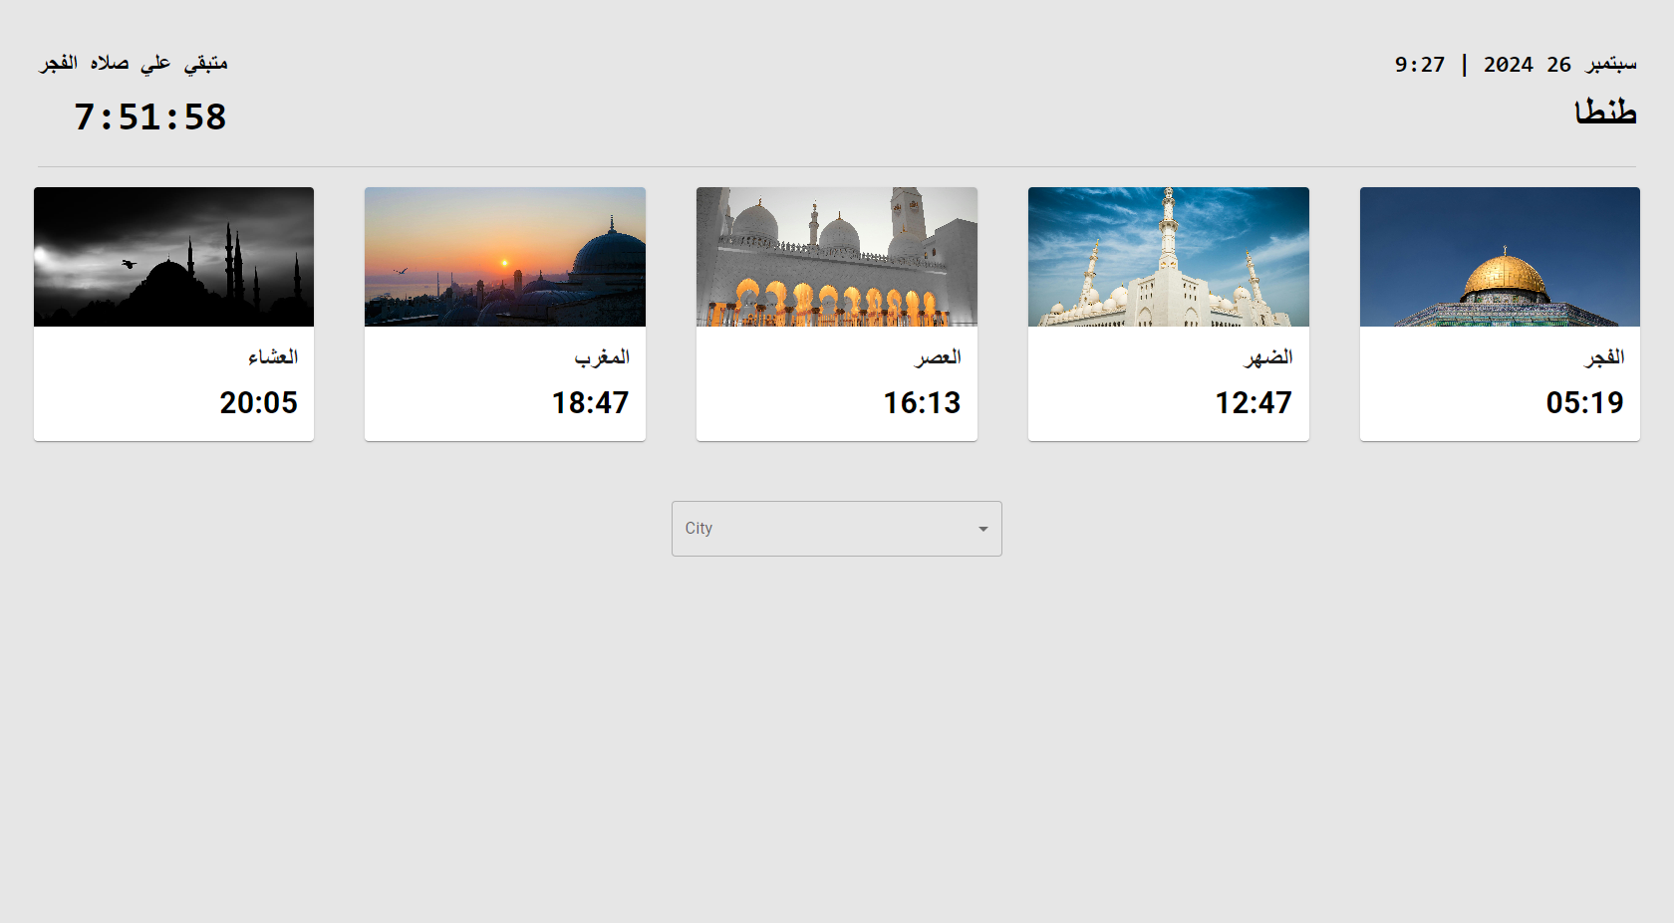Click the المغرب prayer name label

click(x=602, y=357)
